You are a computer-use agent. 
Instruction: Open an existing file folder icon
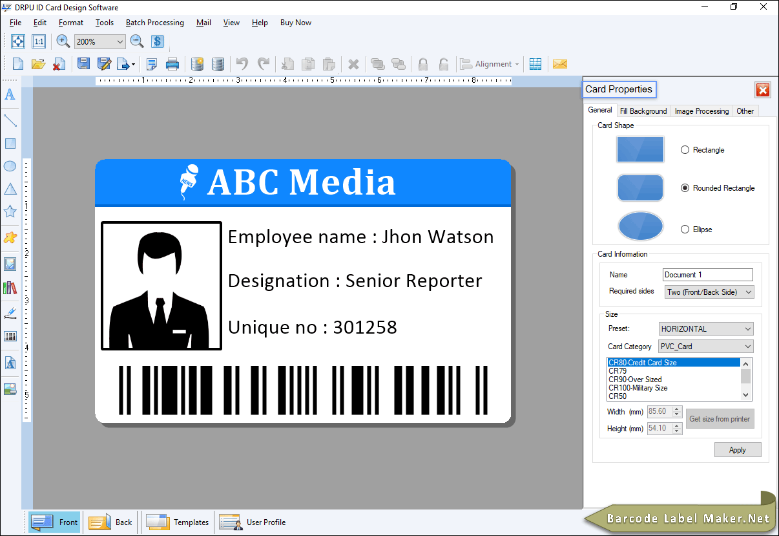(x=38, y=64)
